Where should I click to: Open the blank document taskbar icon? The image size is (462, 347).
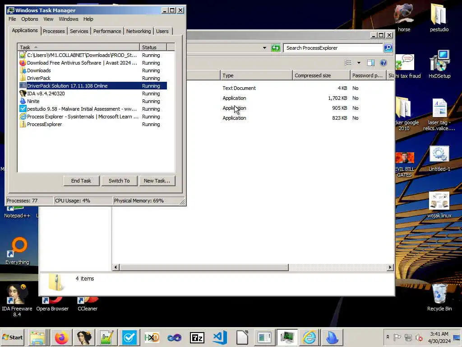tap(242, 337)
